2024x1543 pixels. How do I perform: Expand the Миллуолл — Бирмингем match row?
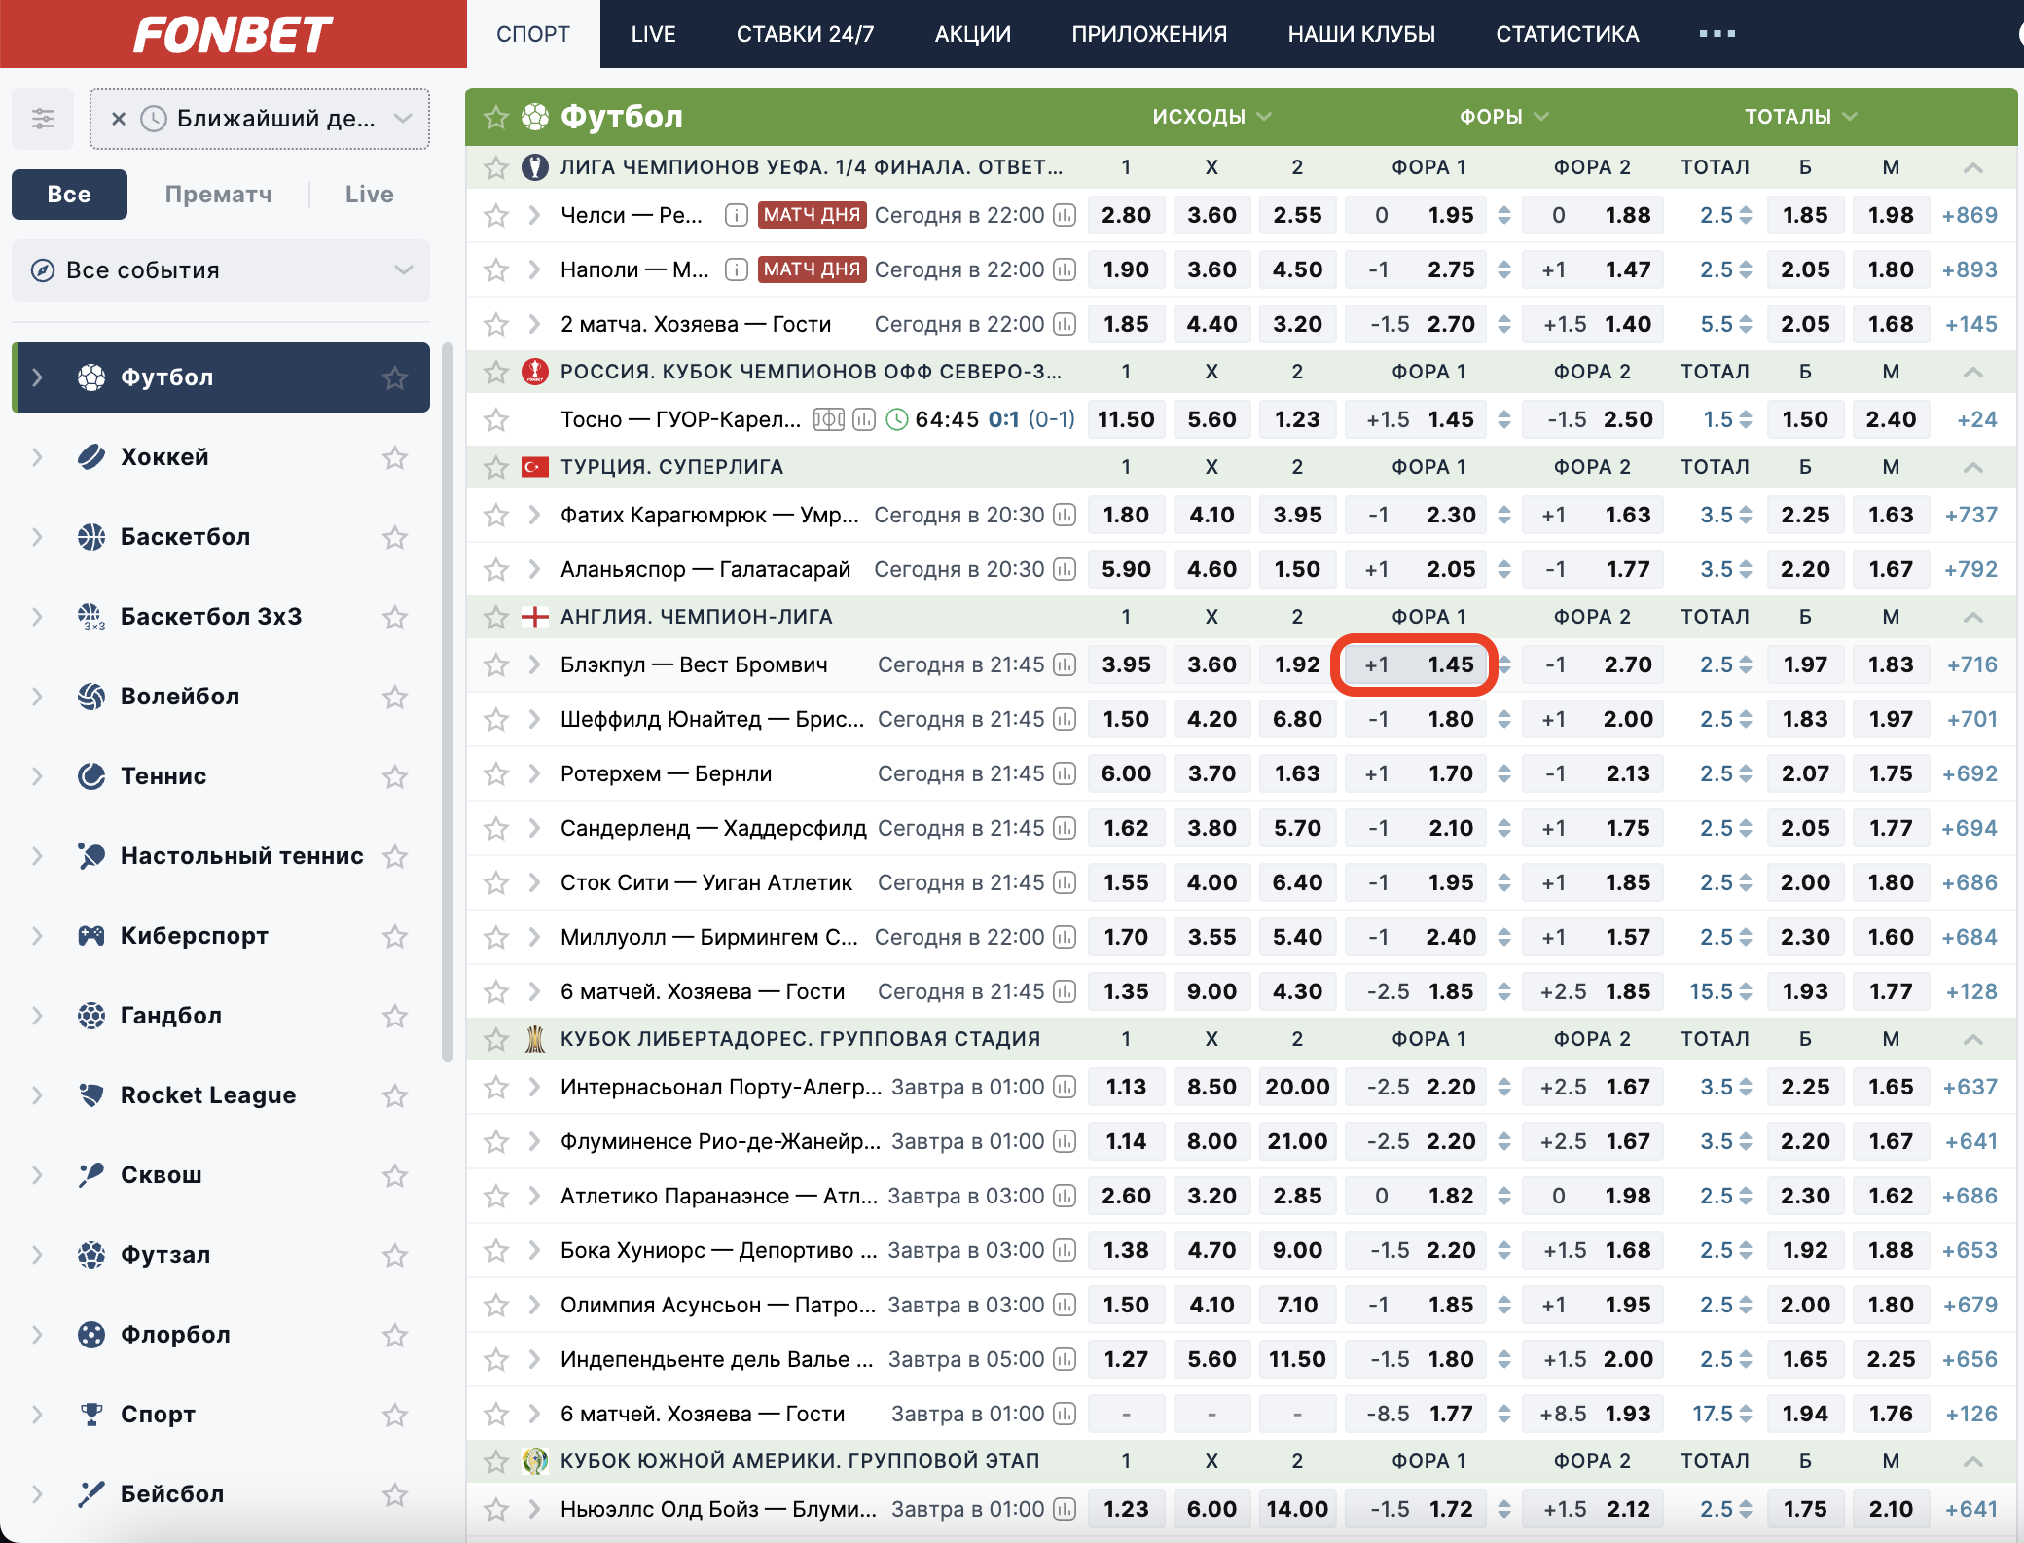click(534, 937)
